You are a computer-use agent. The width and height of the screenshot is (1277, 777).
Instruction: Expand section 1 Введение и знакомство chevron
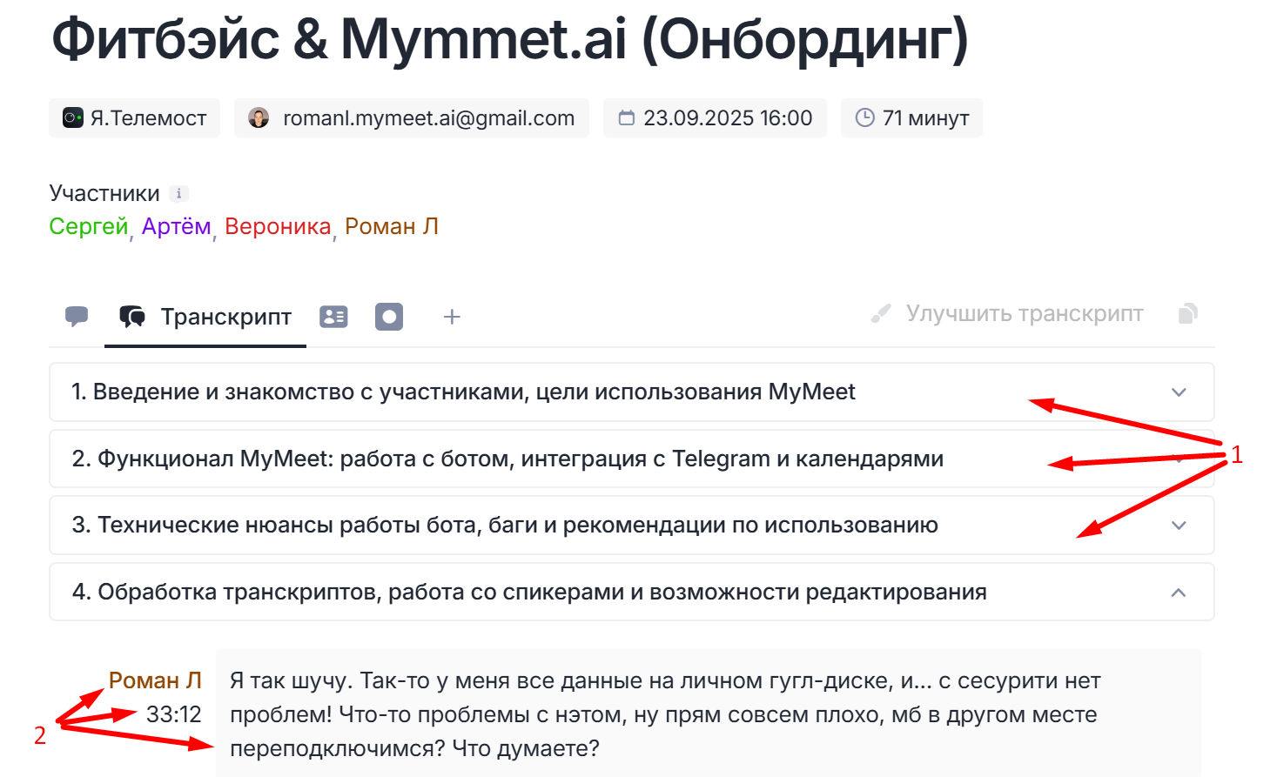click(1179, 392)
